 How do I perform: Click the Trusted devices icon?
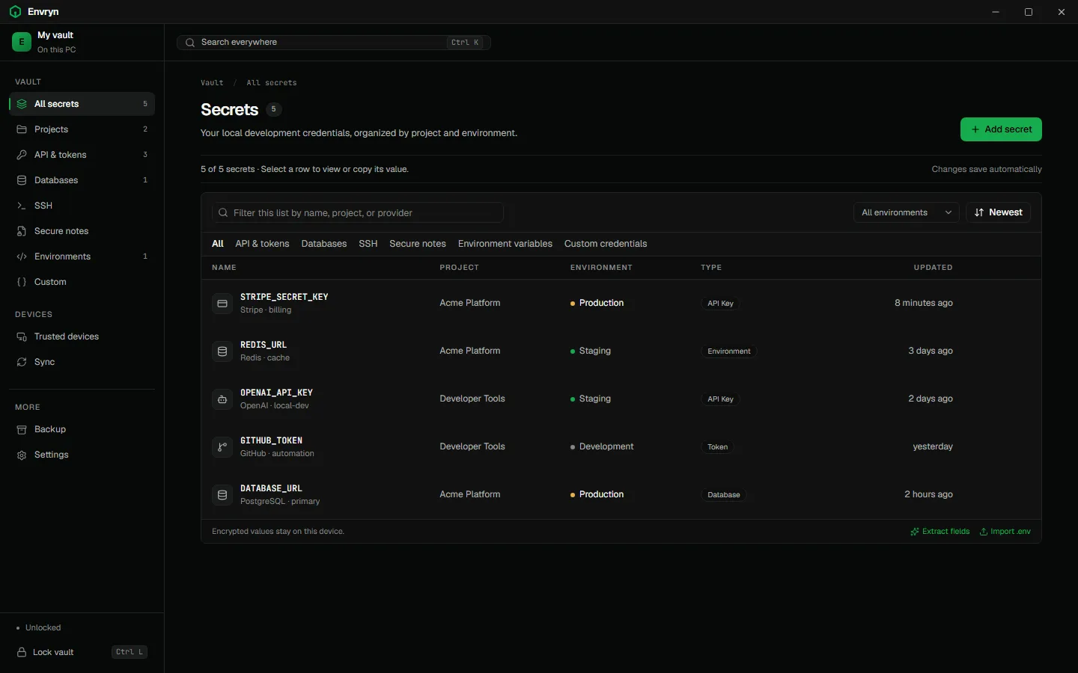click(x=22, y=336)
